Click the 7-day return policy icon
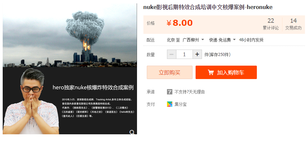Image resolution: width=306 pixels, height=142 pixels. coord(170,92)
